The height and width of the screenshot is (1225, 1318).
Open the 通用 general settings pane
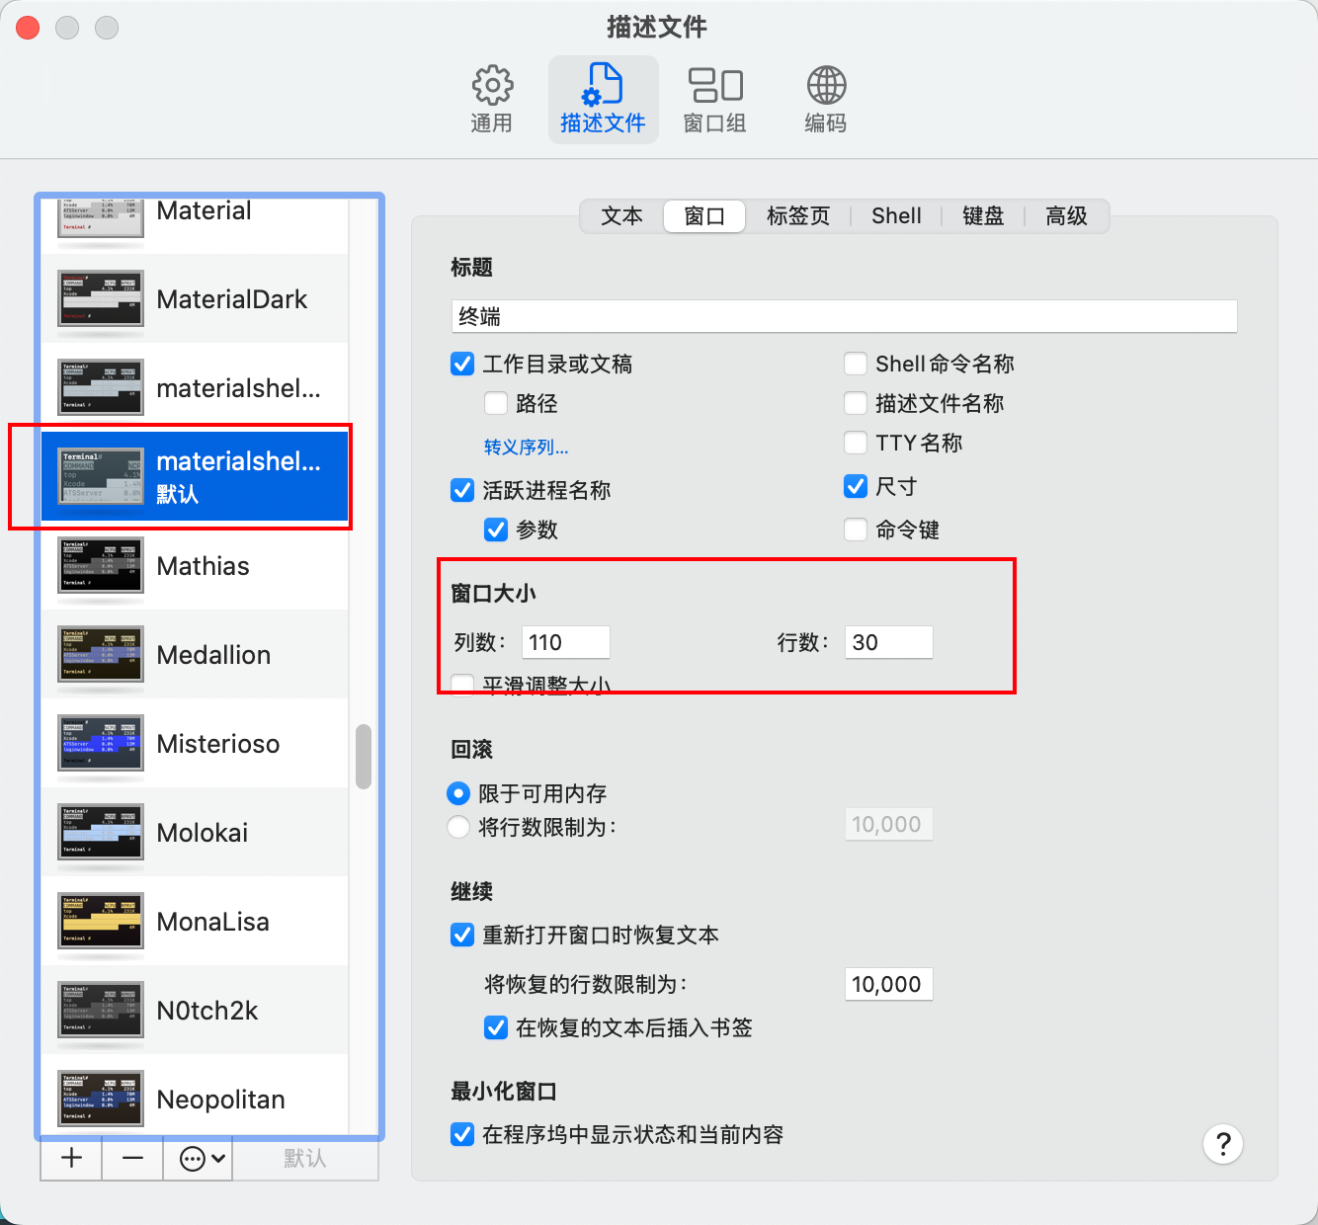(491, 100)
